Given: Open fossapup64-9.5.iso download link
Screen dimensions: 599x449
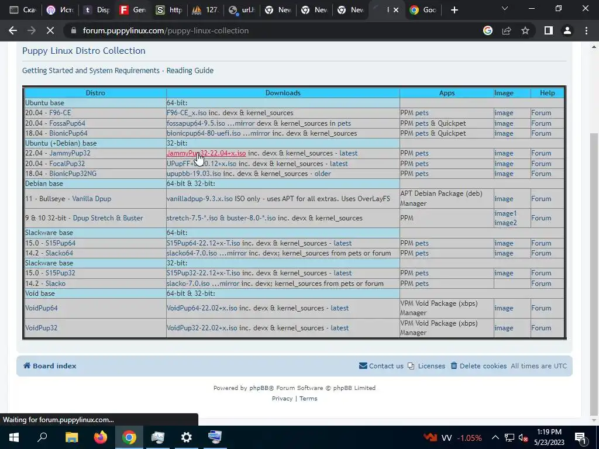Looking at the screenshot, I should point(195,123).
